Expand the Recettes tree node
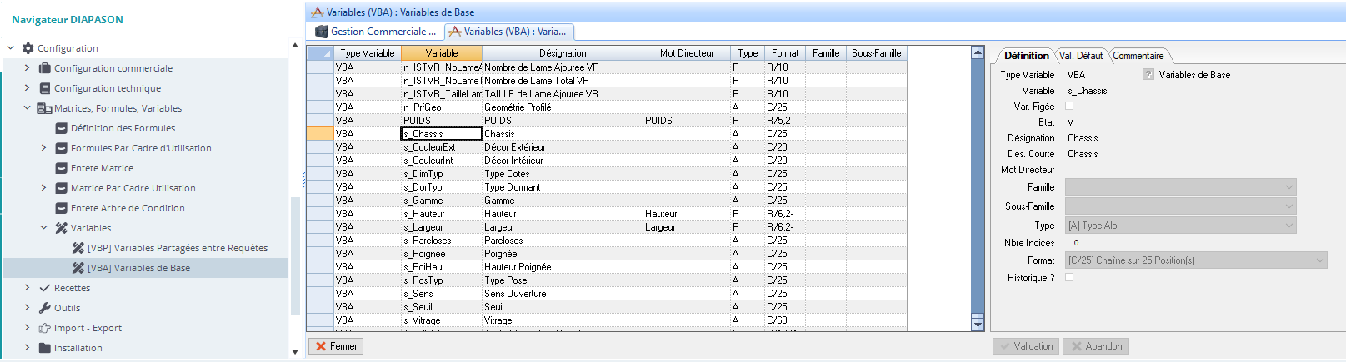The width and height of the screenshot is (1346, 362). pos(27,288)
